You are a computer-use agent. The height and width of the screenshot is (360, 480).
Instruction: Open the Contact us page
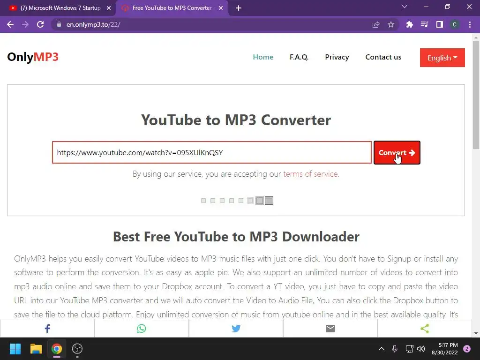pos(383,57)
